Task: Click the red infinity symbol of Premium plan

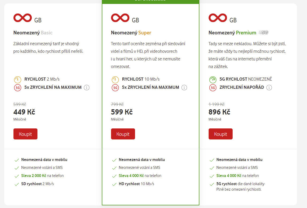Action: coord(218,18)
